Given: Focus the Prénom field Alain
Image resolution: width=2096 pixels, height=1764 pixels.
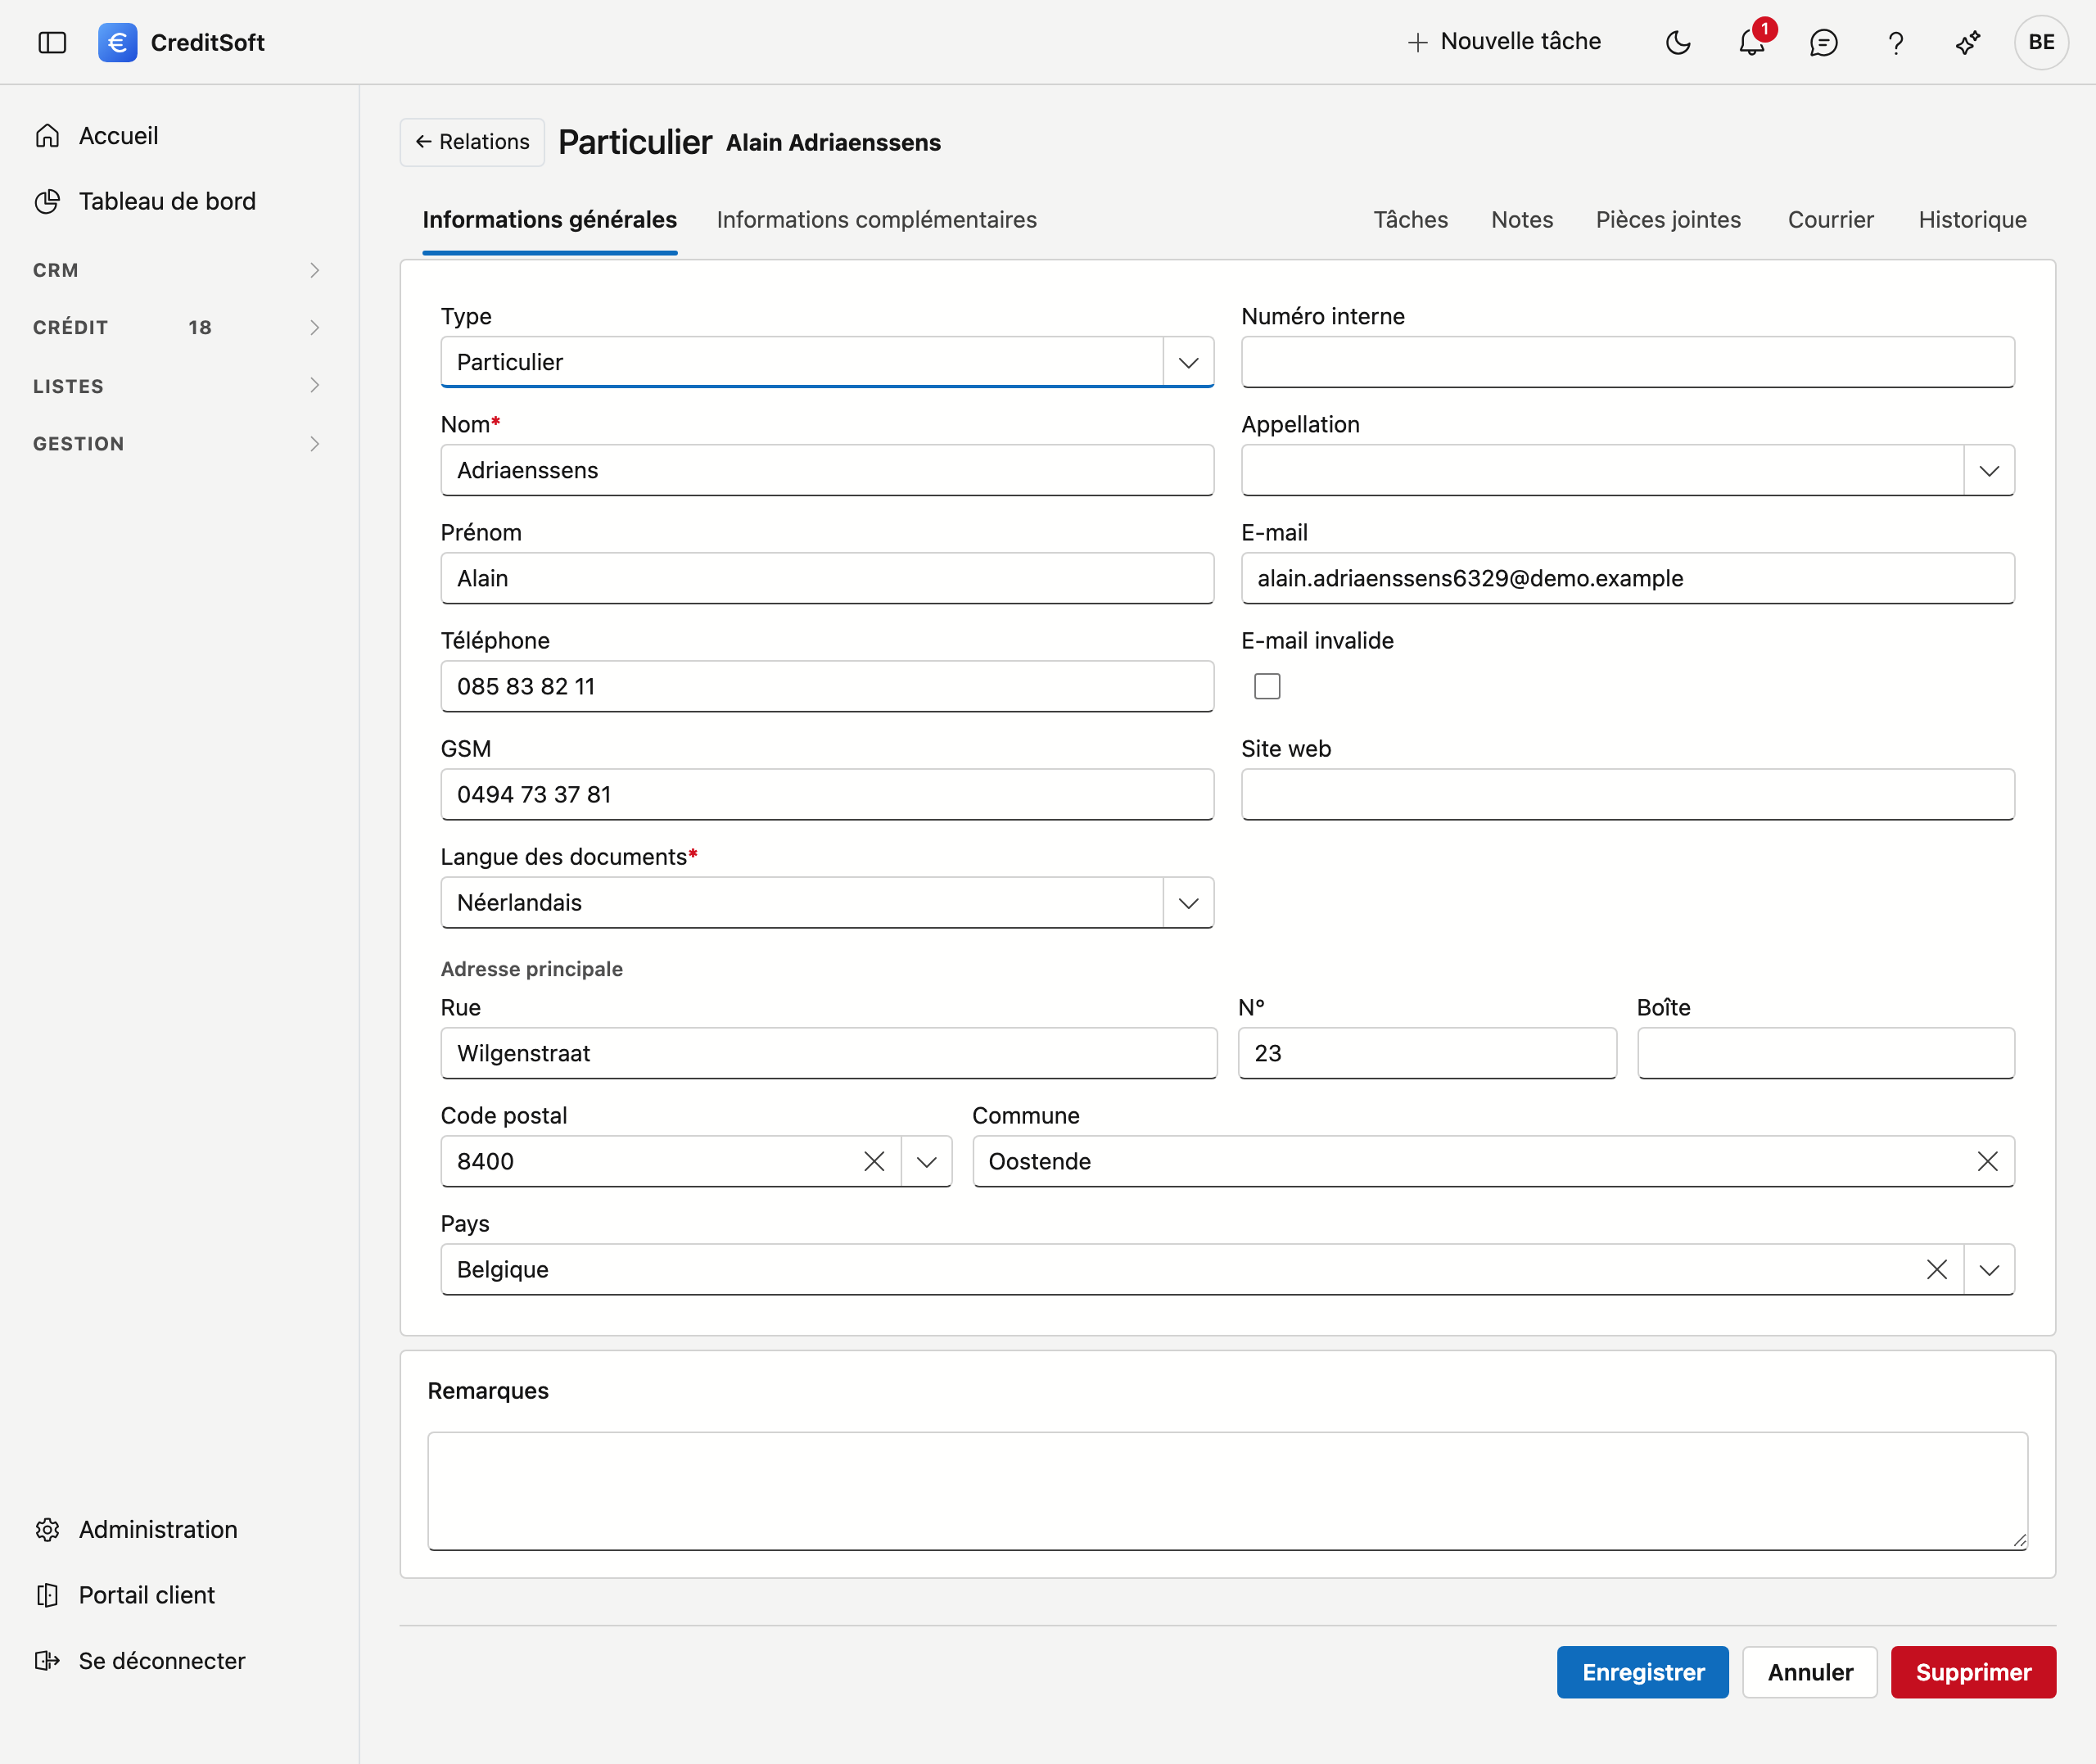Looking at the screenshot, I should [x=827, y=578].
